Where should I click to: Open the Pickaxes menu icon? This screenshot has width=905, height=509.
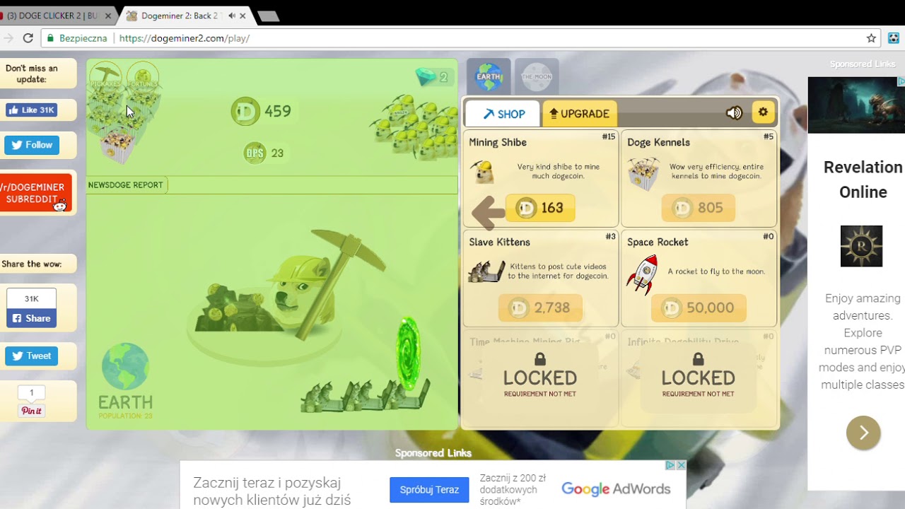coord(105,76)
